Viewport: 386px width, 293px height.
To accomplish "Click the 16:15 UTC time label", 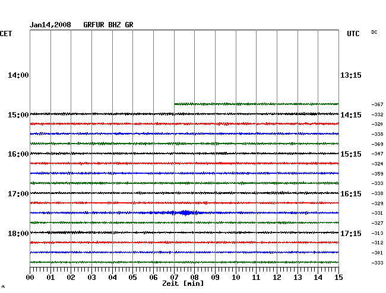I will (351, 194).
